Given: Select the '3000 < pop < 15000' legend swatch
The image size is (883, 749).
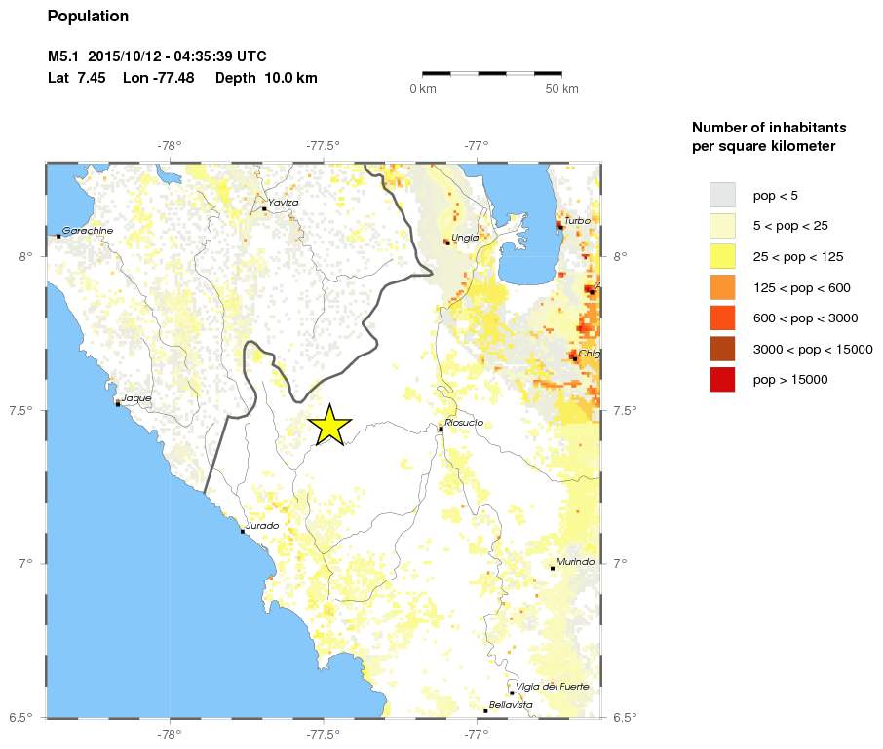Looking at the screenshot, I should coord(722,349).
